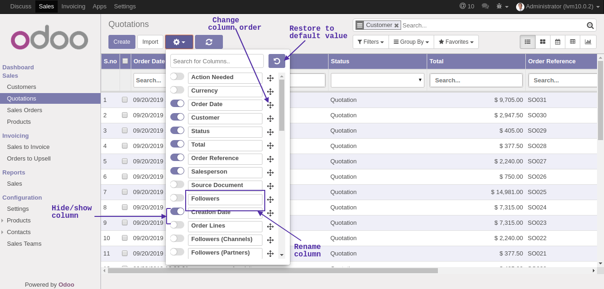Click the Search for Columns input field
This screenshot has height=289, width=604.
click(216, 60)
